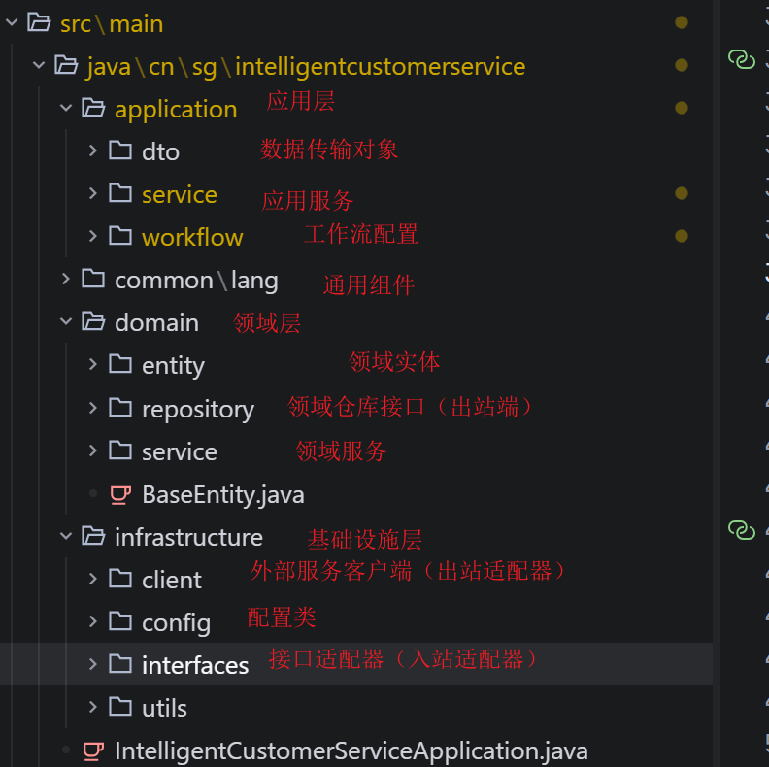Expand the domain service folder chevron
This screenshot has height=767, width=769.
click(92, 450)
